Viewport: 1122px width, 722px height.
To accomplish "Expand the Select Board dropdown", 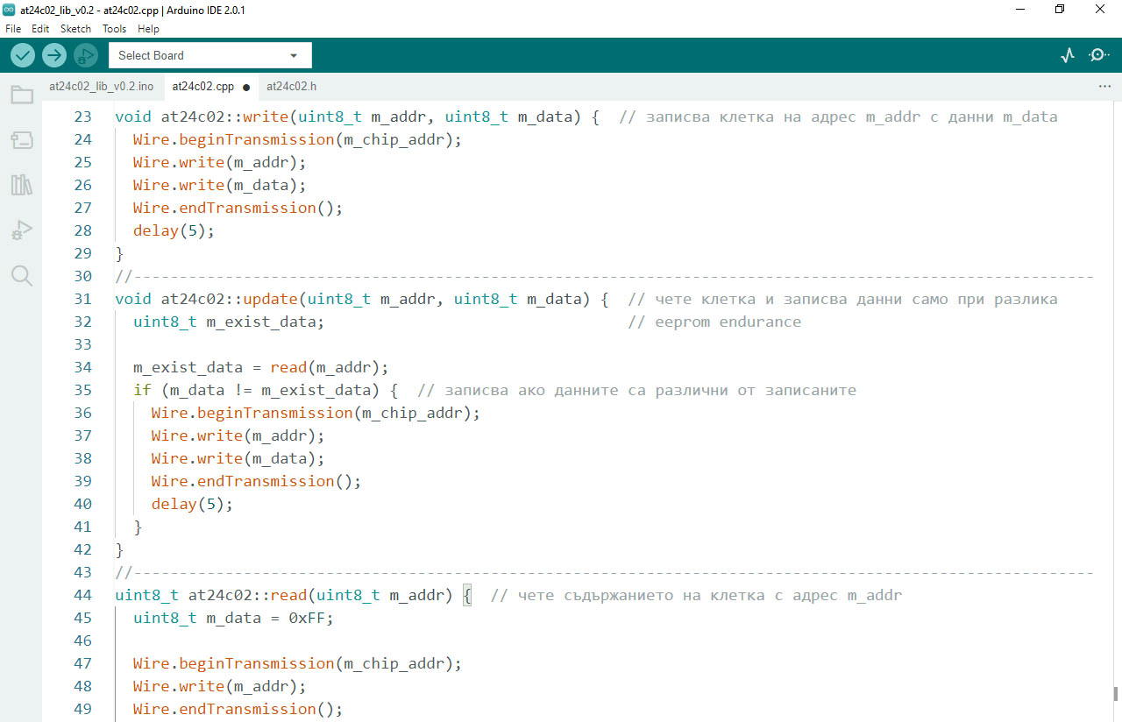I will pos(209,55).
